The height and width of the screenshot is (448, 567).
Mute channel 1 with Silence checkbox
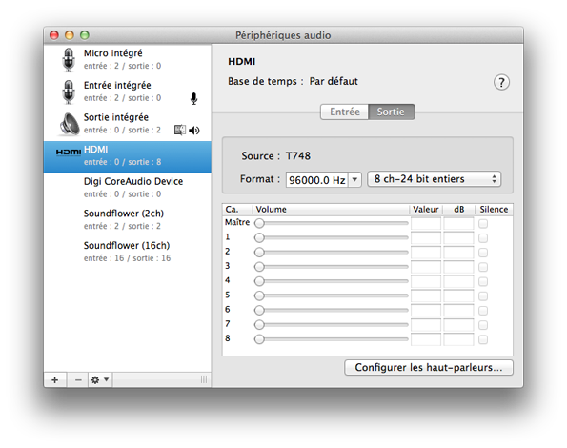tap(483, 238)
